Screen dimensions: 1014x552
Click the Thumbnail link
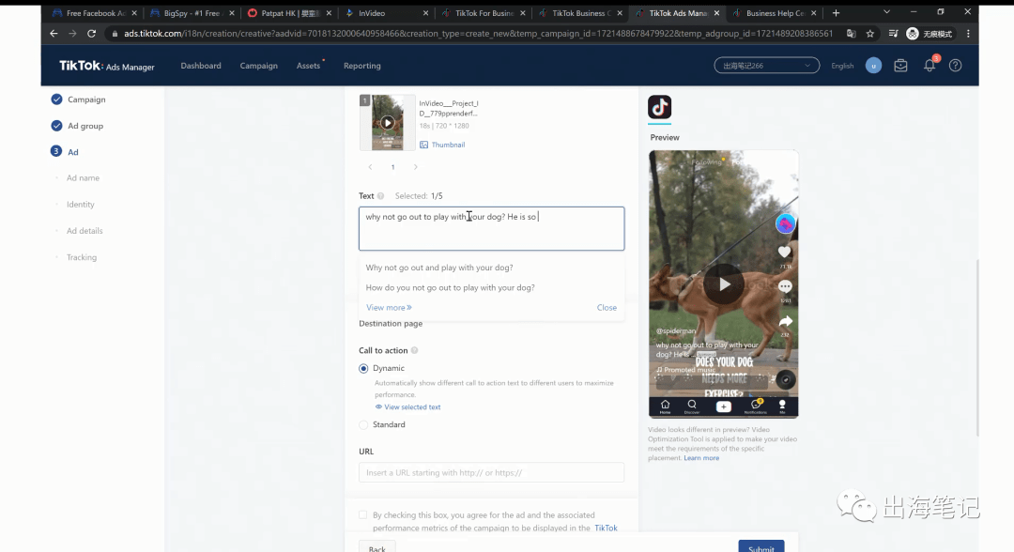448,145
